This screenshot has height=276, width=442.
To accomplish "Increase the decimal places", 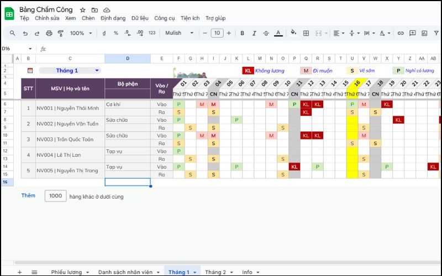I will point(140,33).
